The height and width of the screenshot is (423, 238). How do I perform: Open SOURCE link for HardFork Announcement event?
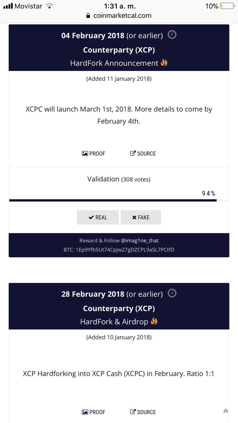pos(143,154)
